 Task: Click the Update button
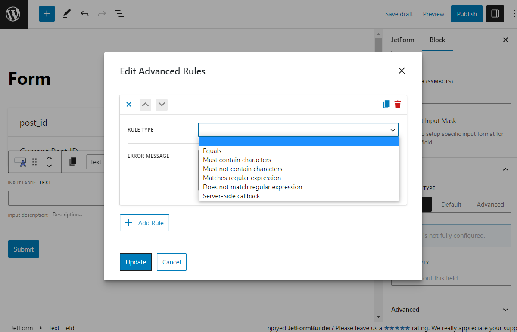pos(136,262)
